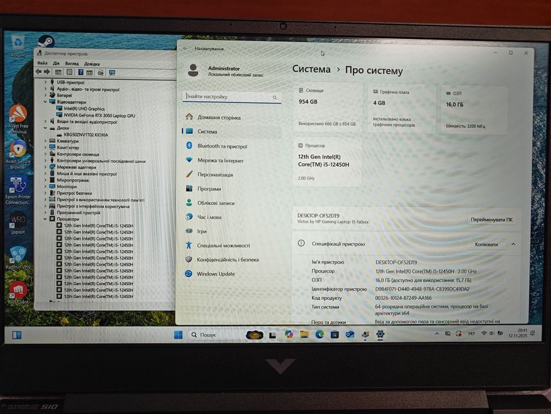The width and height of the screenshot is (551, 414).
Task: Open the Вигляд menu in Device Manager
Action: (x=71, y=64)
